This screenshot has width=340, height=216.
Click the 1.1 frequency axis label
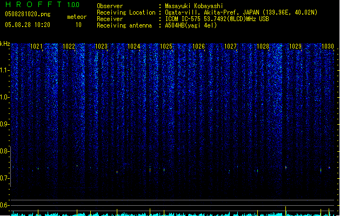[x=4, y=70]
